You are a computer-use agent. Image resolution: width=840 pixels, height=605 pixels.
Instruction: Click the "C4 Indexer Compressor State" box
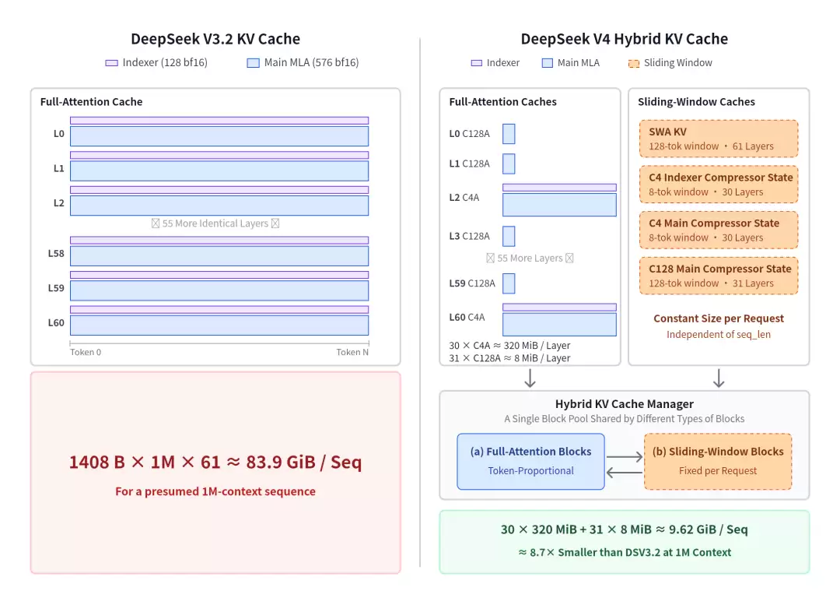tap(719, 184)
